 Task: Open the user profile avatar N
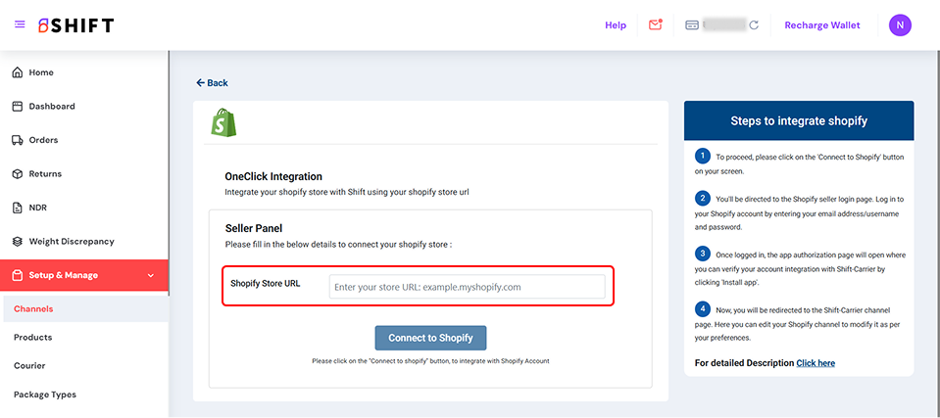(900, 25)
